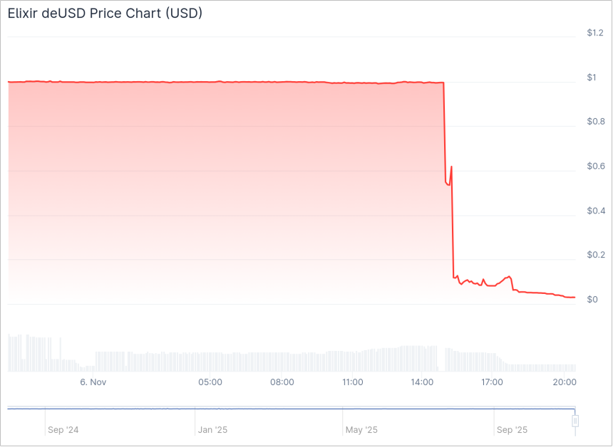Click the Sep '25 navigator label
The width and height of the screenshot is (613, 447).
tap(512, 430)
